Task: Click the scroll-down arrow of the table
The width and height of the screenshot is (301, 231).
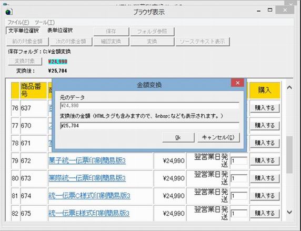Action: [x=289, y=212]
